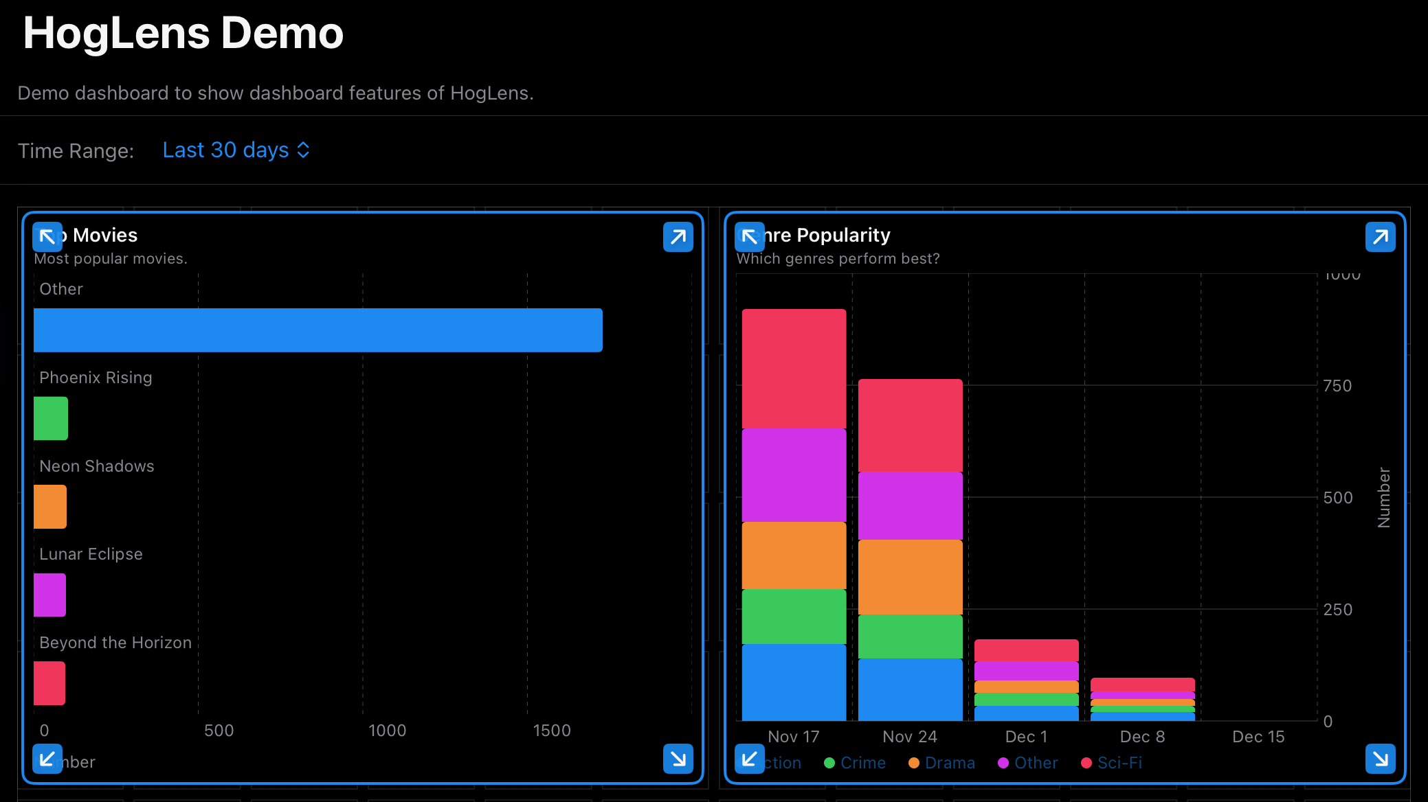The width and height of the screenshot is (1428, 802).
Task: Click the Neon Shadows label
Action: [x=97, y=466]
